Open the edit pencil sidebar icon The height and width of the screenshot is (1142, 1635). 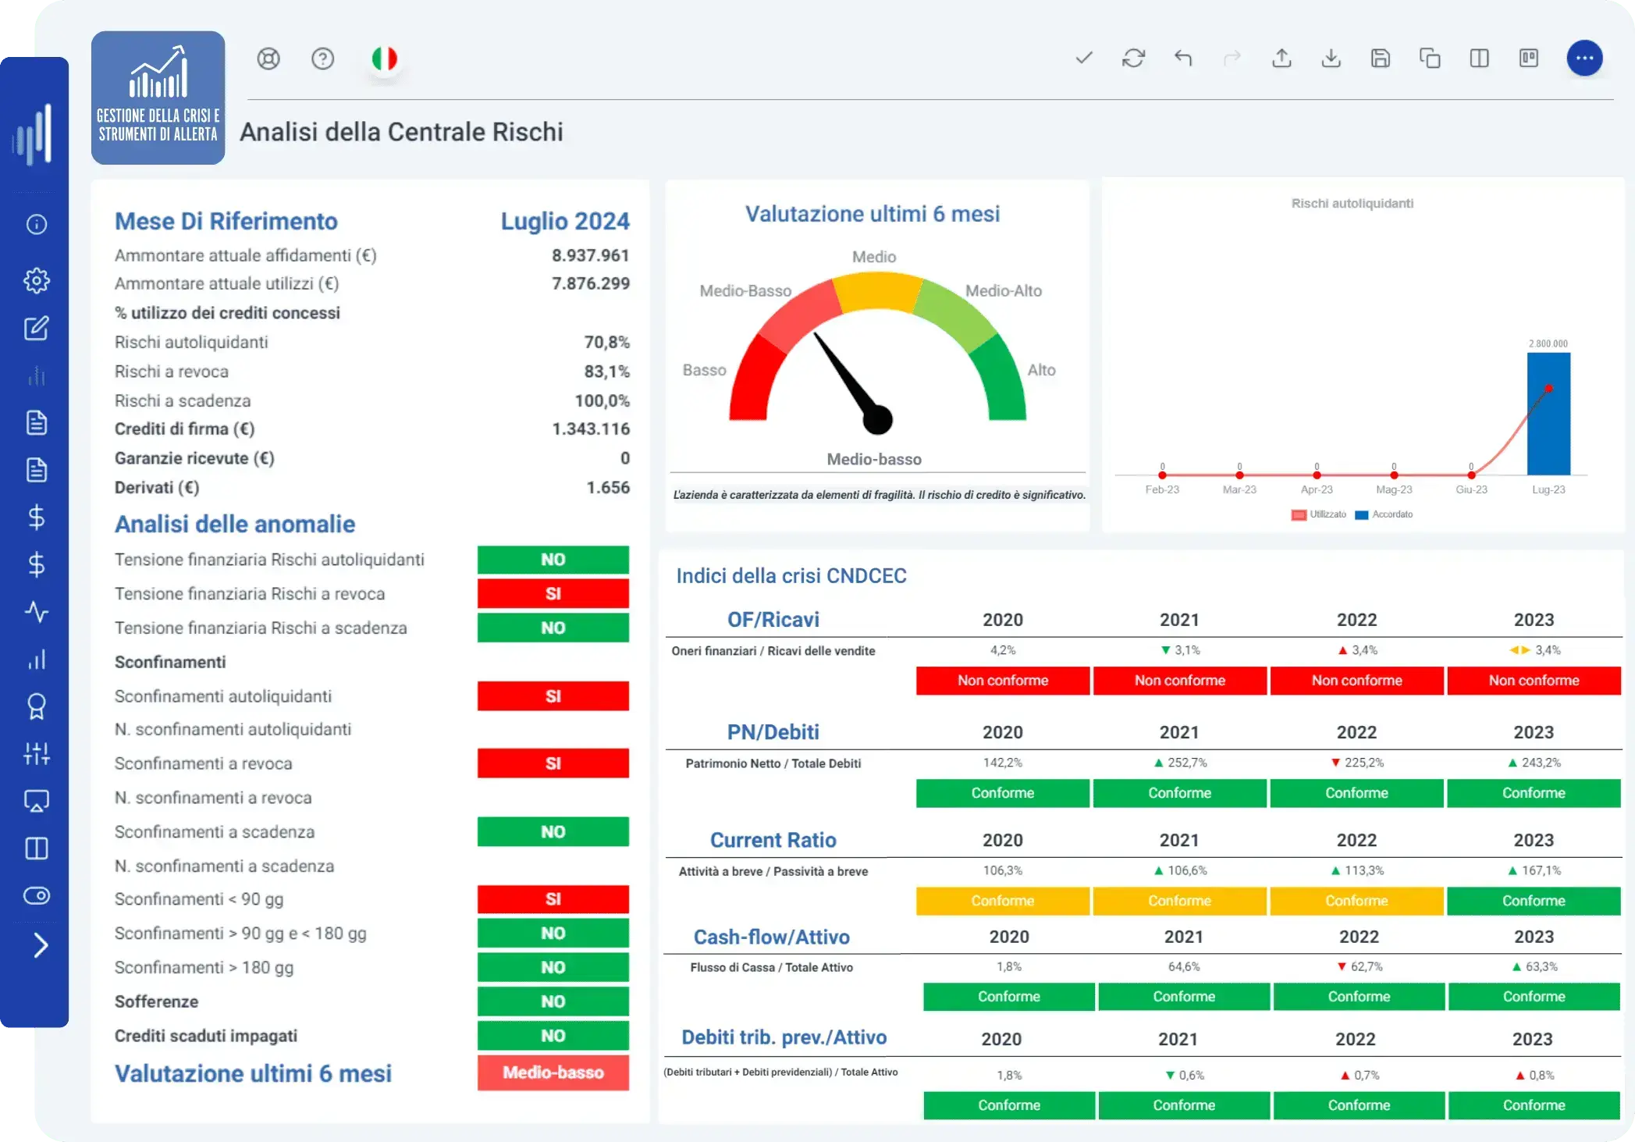[x=37, y=328]
